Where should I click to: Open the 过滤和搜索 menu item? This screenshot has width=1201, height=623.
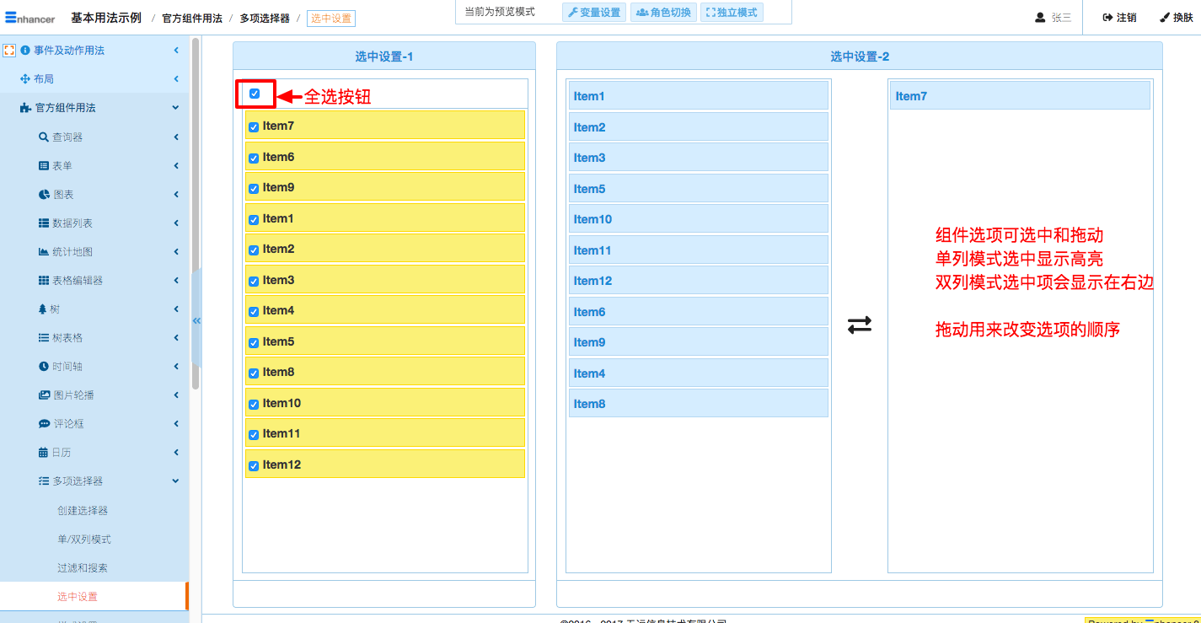pyautogui.click(x=83, y=568)
